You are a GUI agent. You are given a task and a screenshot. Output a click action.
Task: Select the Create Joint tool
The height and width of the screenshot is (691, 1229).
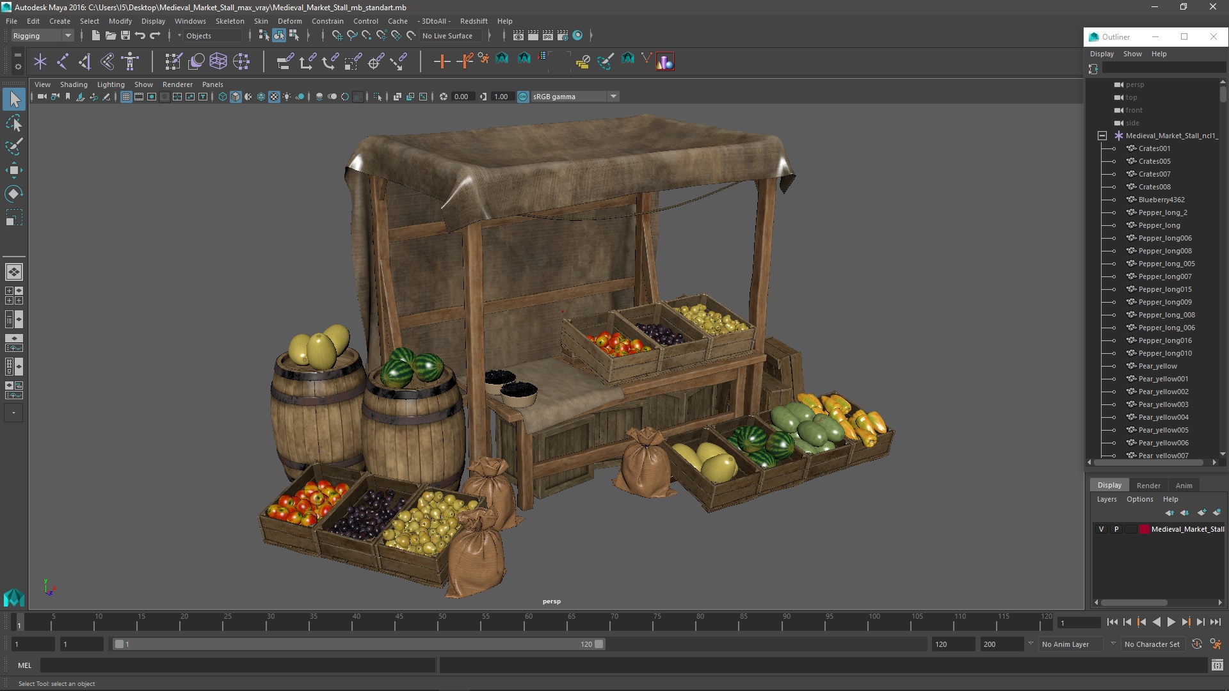pos(63,61)
